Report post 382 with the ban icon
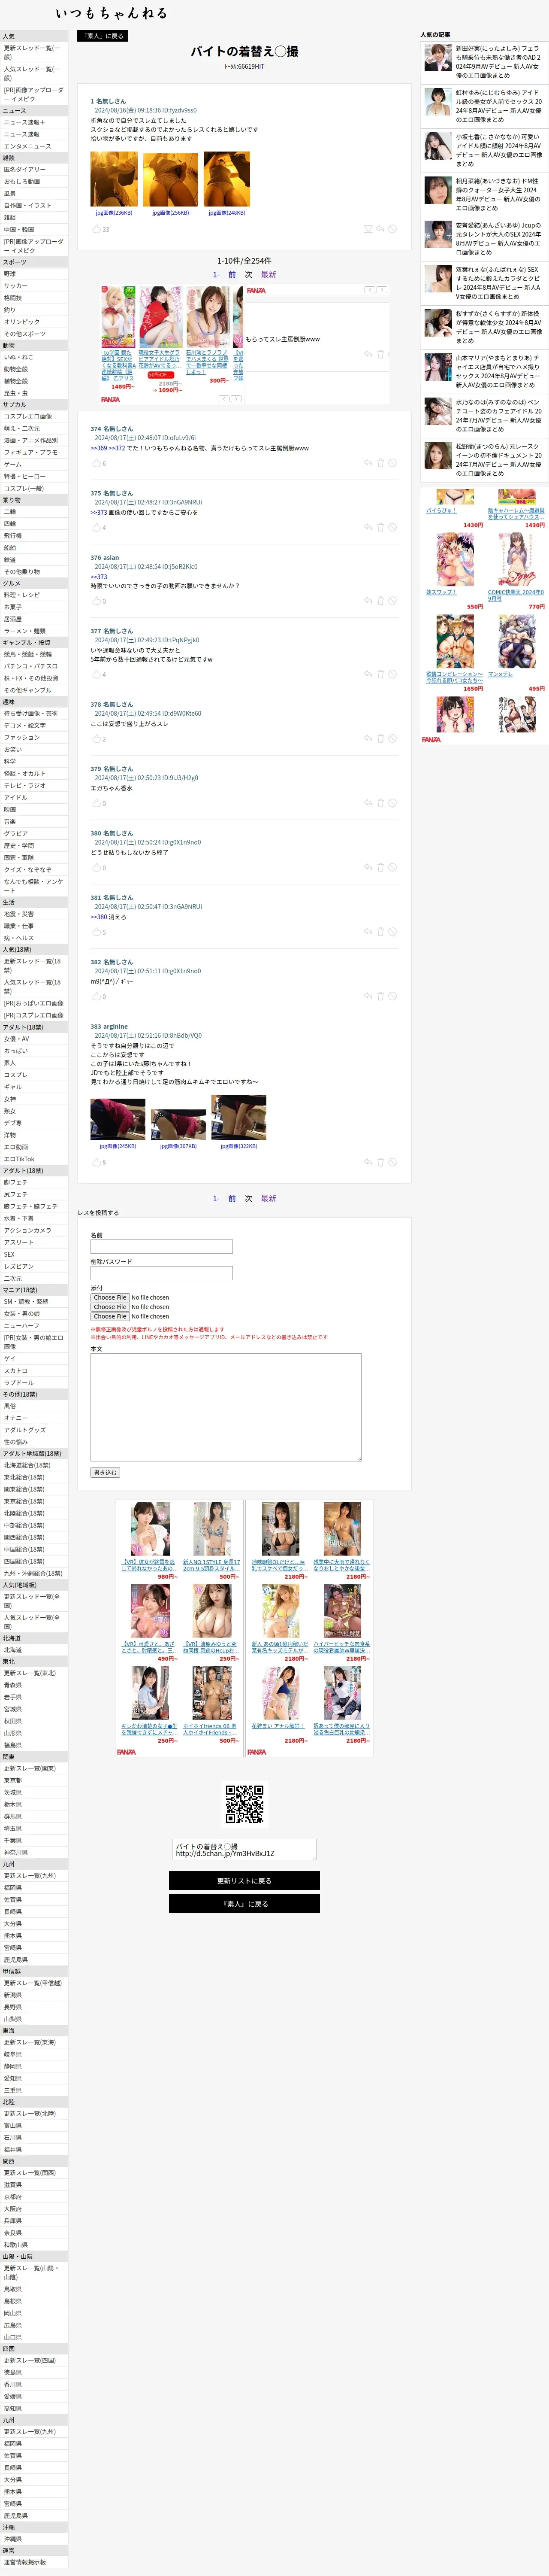 coord(392,996)
